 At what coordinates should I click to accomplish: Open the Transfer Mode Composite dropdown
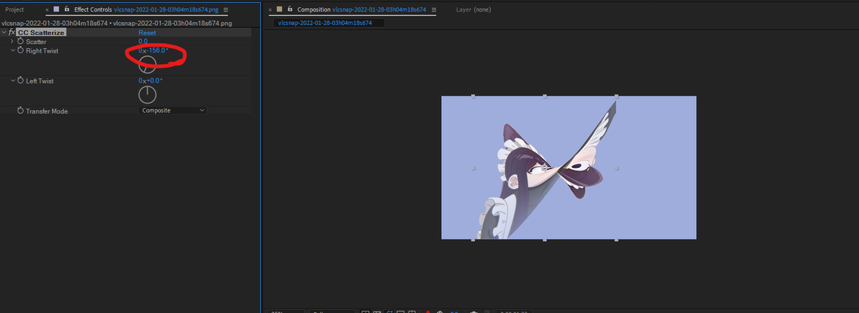pyautogui.click(x=172, y=111)
